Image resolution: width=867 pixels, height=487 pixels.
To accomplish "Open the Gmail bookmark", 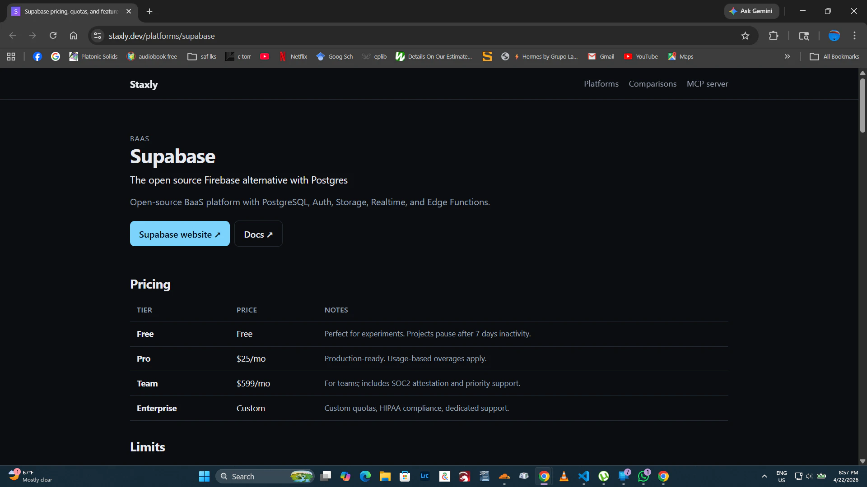I will point(601,56).
